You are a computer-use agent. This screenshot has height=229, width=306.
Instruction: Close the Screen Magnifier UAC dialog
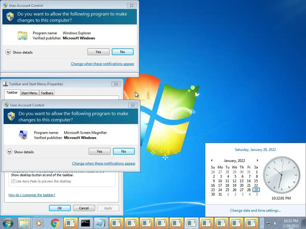[x=133, y=105]
